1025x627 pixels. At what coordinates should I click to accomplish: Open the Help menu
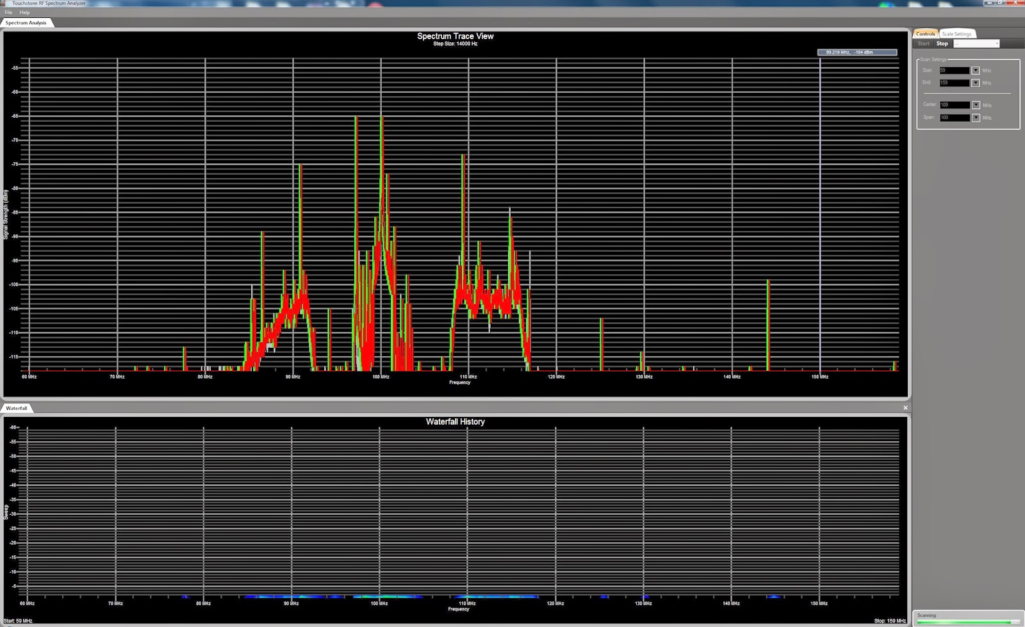[24, 12]
